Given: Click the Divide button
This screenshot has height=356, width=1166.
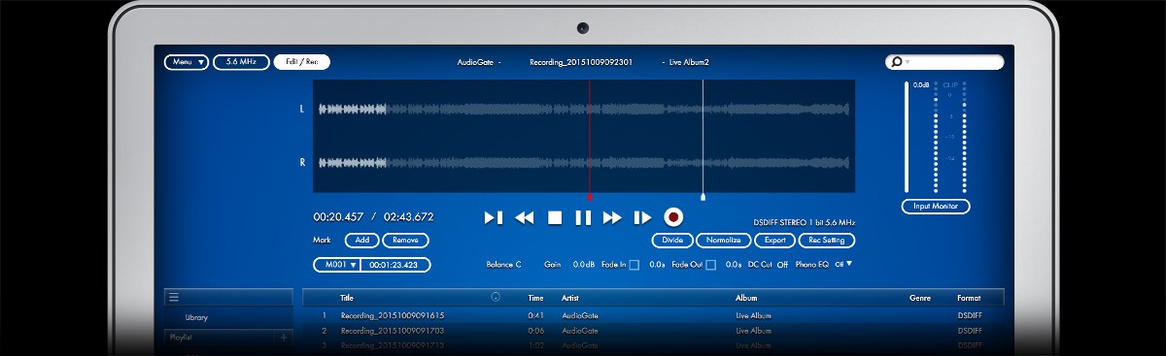Looking at the screenshot, I should pyautogui.click(x=671, y=240).
